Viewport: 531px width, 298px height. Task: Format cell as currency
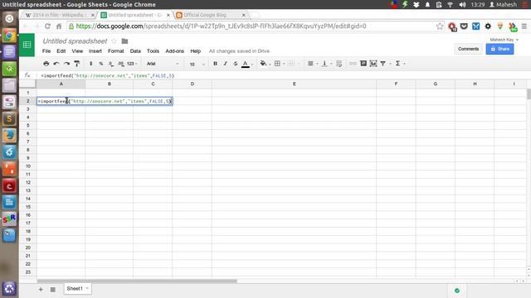point(90,64)
